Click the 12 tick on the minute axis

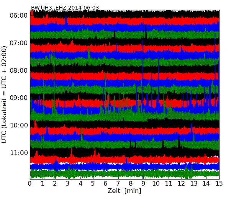coord(181,183)
